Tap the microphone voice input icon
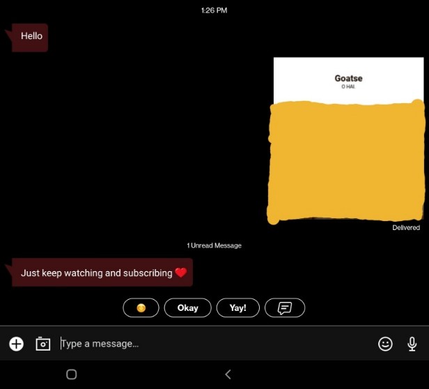This screenshot has width=429, height=389. (x=412, y=344)
